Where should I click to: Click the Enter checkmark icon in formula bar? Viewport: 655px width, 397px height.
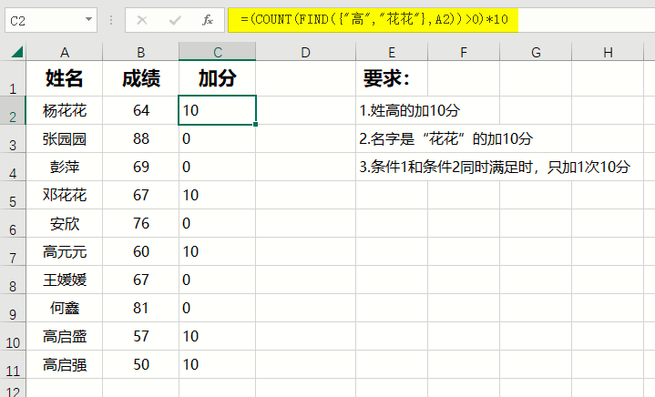175,20
